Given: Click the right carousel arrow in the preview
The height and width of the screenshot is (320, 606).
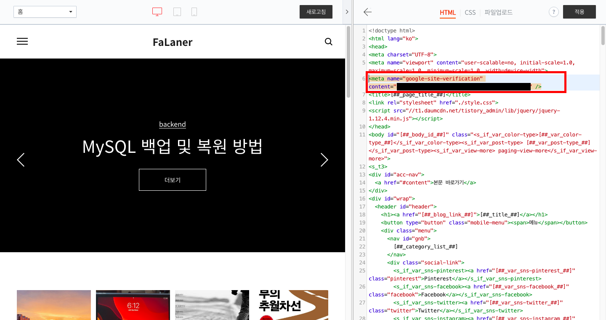Looking at the screenshot, I should point(324,160).
